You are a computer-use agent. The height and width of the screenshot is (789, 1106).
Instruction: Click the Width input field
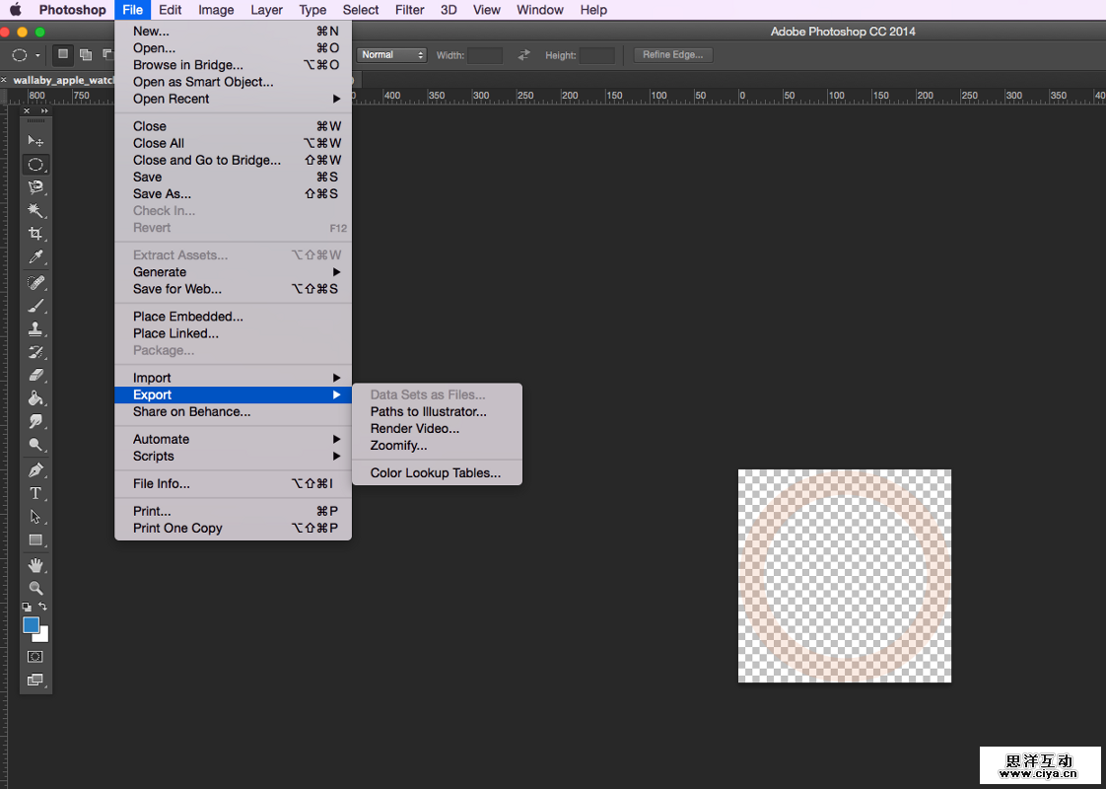485,55
